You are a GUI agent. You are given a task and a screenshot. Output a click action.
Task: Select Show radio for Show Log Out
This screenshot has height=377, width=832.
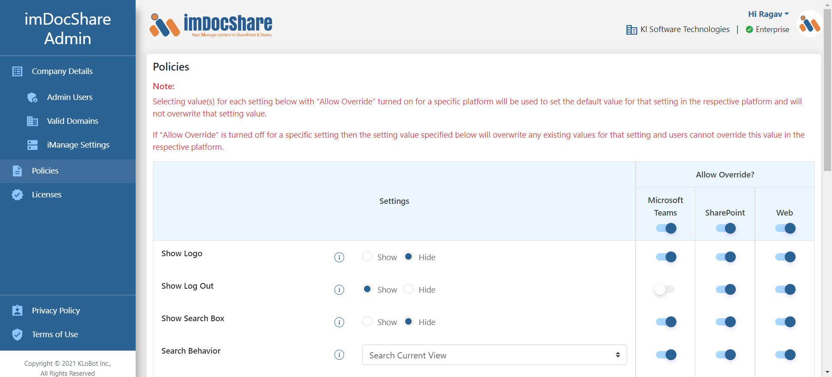pyautogui.click(x=367, y=289)
